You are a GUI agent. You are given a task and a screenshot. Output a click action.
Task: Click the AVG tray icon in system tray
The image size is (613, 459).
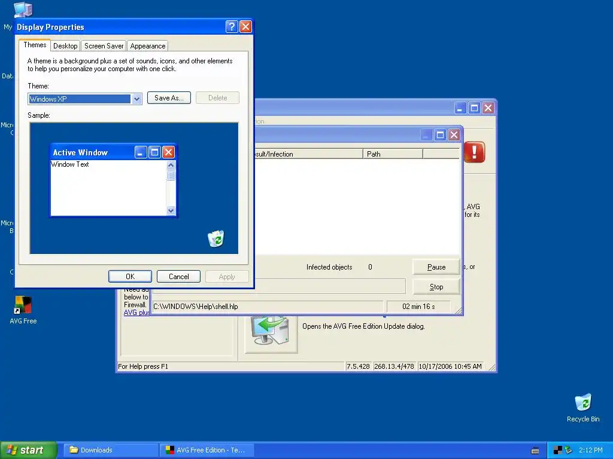click(558, 450)
